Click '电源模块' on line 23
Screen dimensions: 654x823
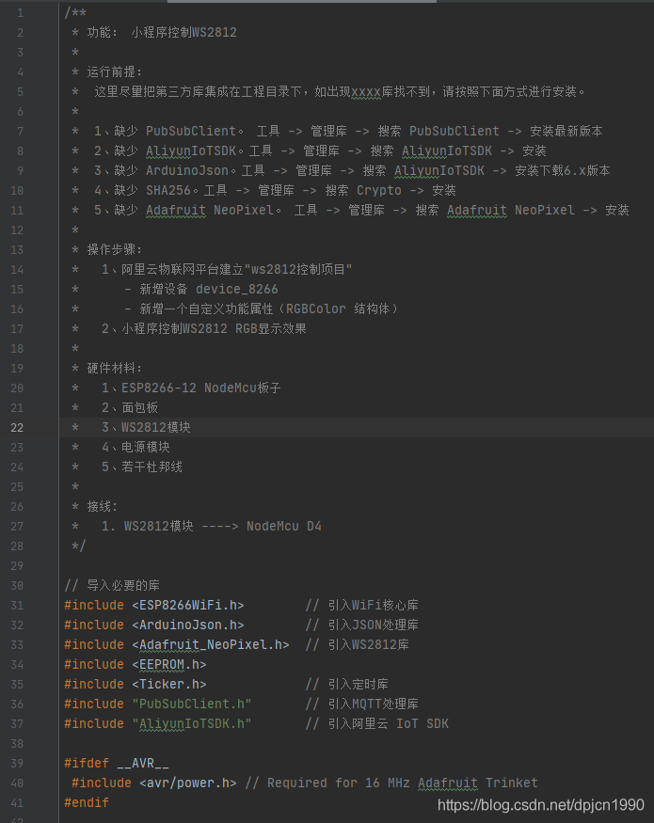pos(146,447)
